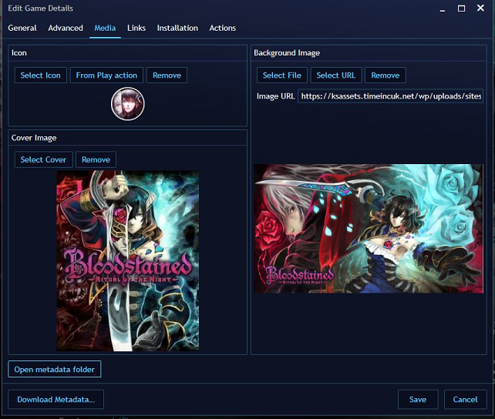The height and width of the screenshot is (419, 495).
Task: Click the Bloodstained background image preview
Action: (x=369, y=229)
